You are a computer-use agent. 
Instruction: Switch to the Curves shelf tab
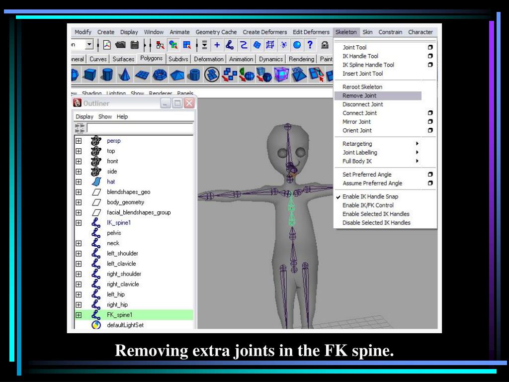tap(98, 59)
